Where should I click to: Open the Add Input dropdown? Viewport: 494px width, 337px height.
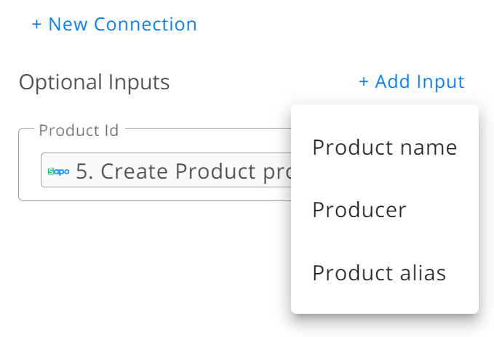point(412,81)
